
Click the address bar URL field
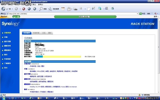point(72,14)
